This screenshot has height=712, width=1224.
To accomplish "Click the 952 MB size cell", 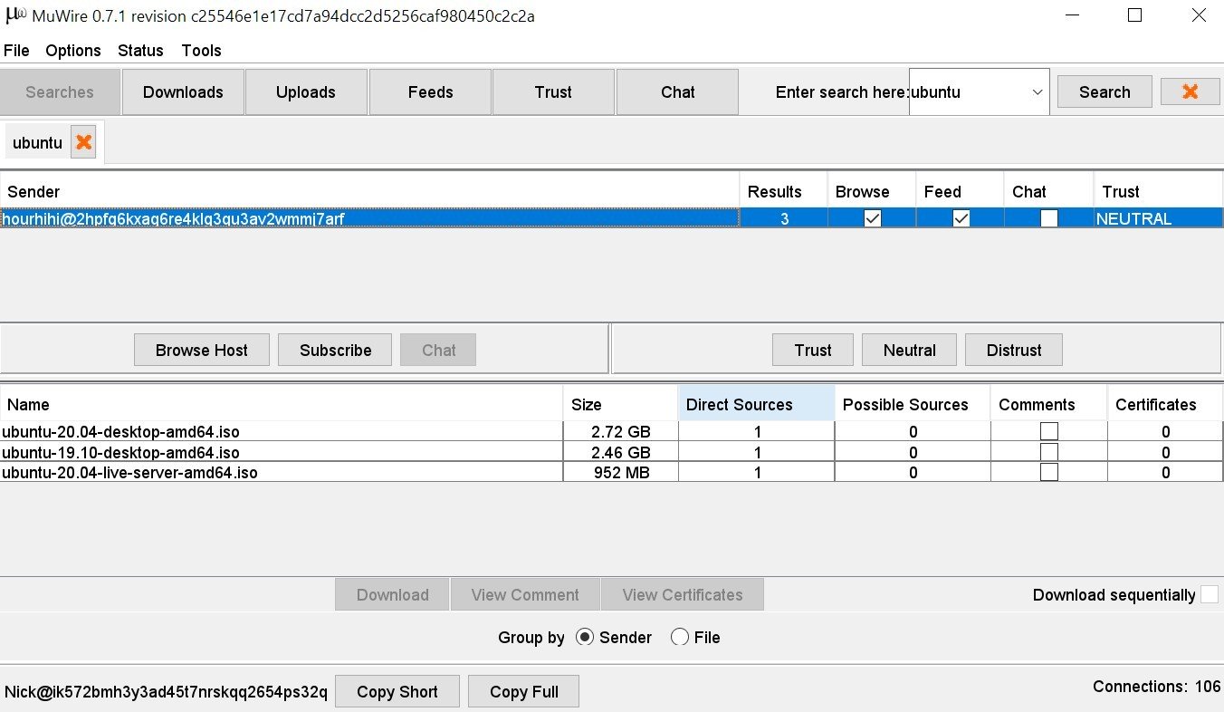I will (621, 472).
